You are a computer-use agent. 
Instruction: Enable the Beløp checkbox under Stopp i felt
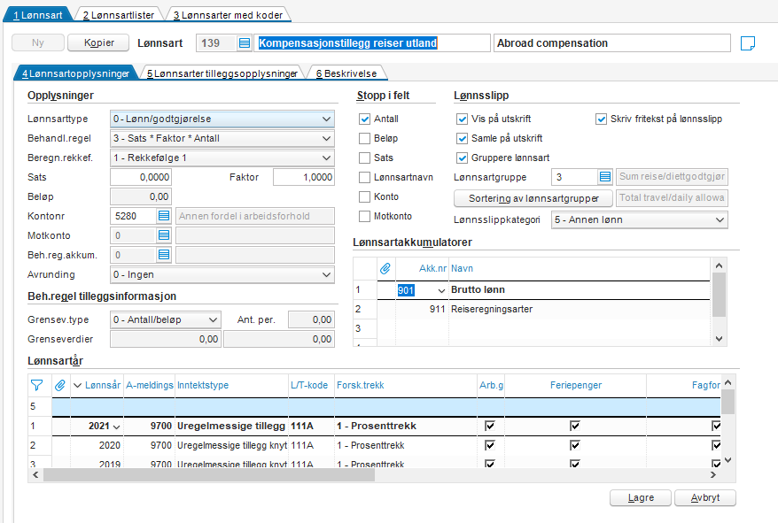(x=365, y=139)
